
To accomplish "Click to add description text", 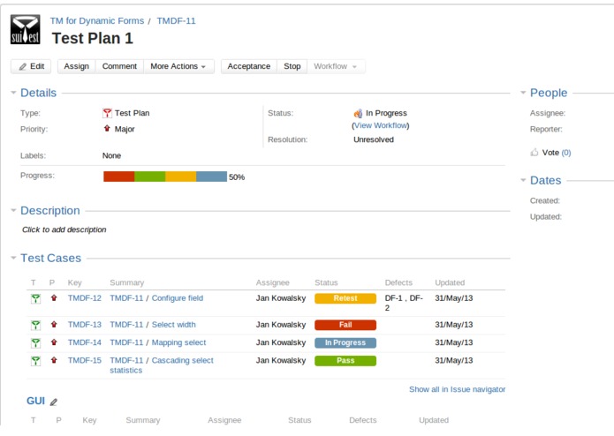I will (64, 229).
